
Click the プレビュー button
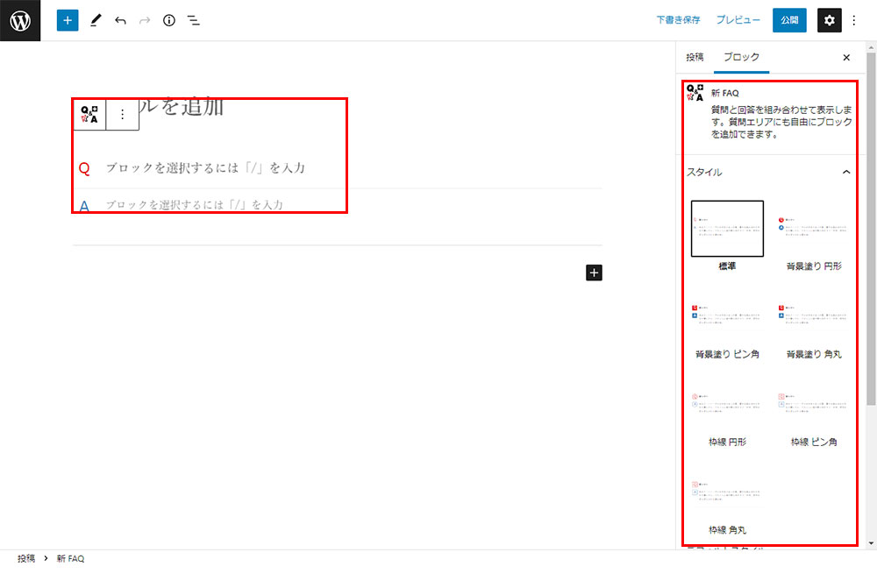point(738,20)
